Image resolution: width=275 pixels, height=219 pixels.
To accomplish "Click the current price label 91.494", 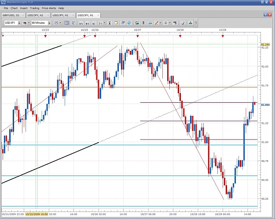I will click(265, 105).
